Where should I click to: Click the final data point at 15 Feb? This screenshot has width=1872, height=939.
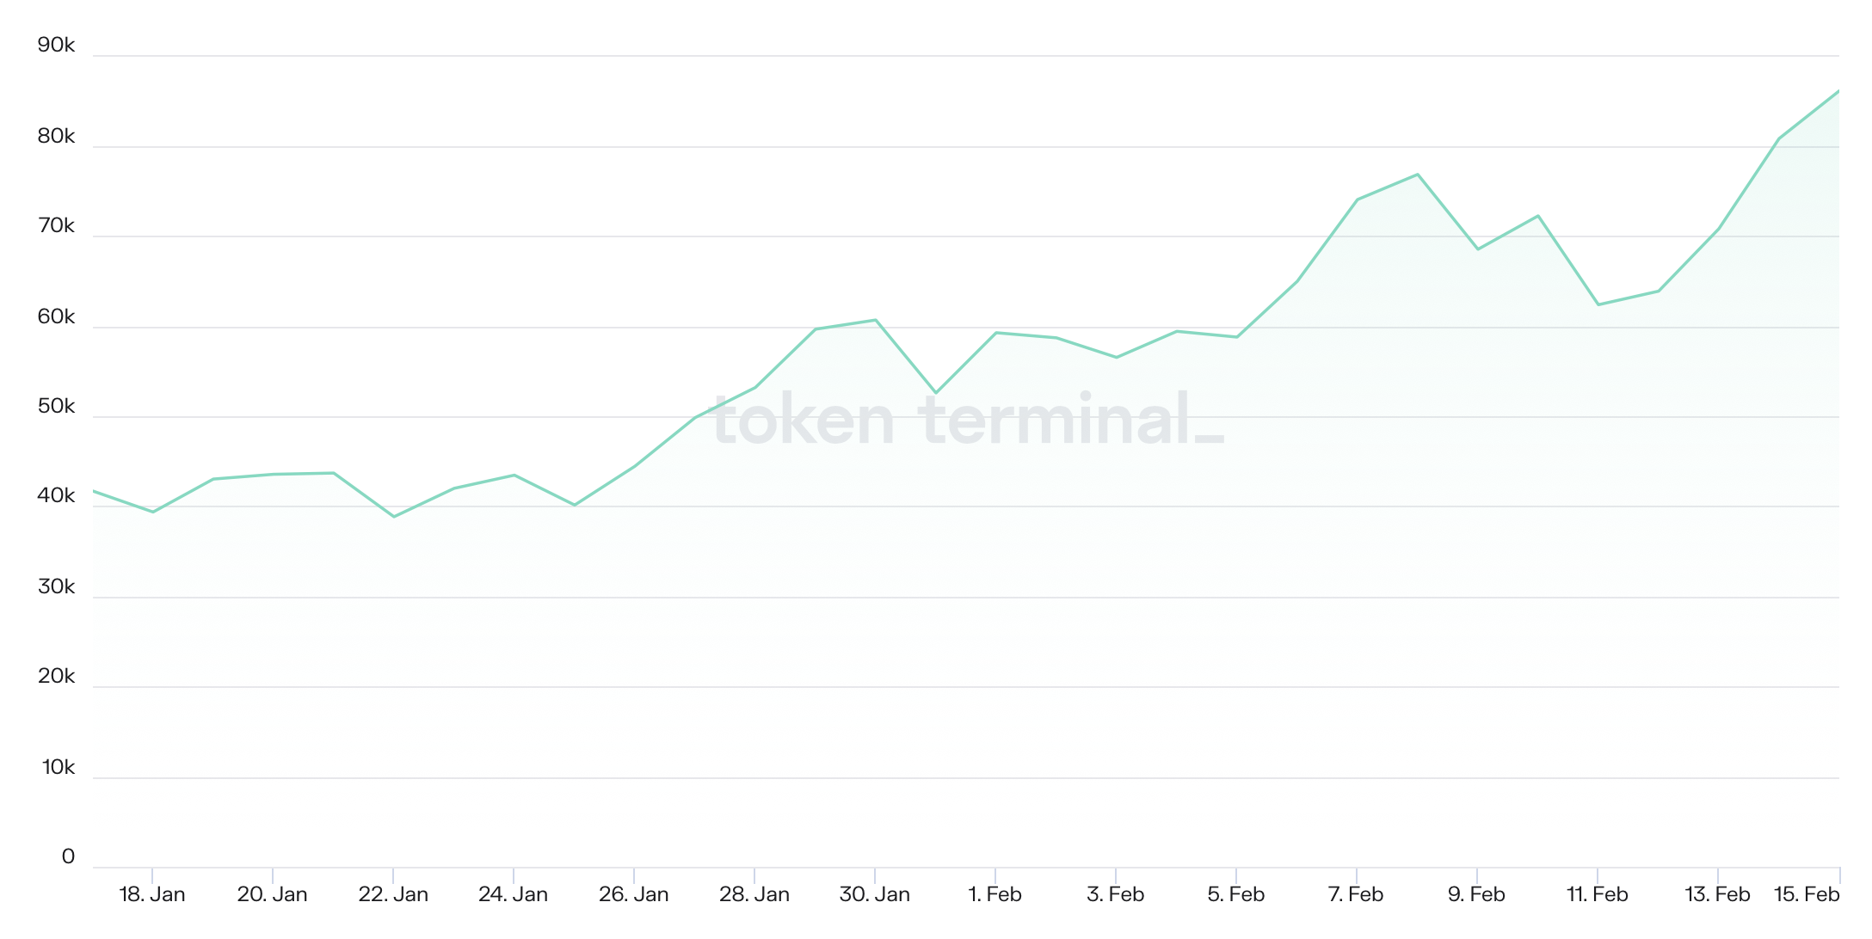(x=1838, y=91)
